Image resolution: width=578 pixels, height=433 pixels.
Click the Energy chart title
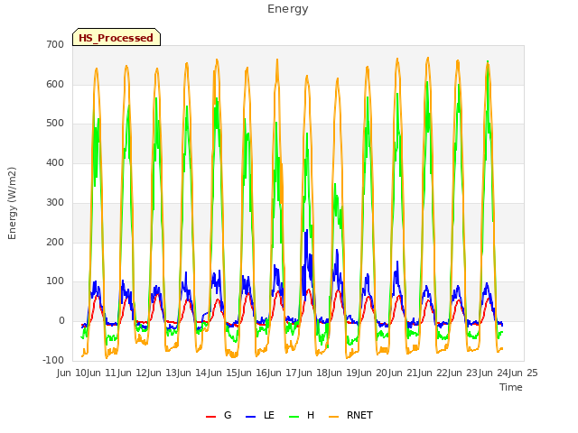tap(288, 9)
